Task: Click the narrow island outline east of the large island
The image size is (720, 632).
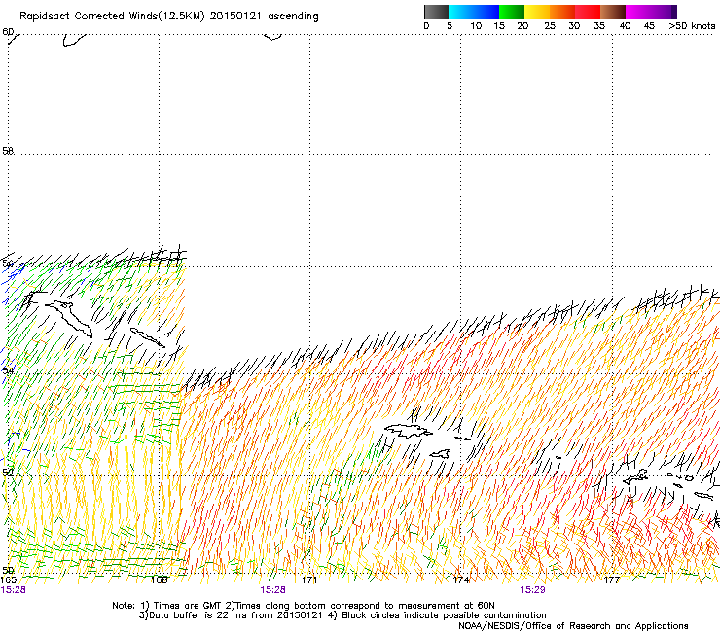Action: coord(147,337)
